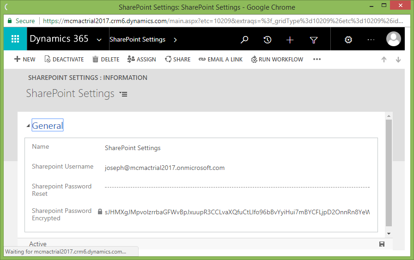This screenshot has height=260, width=414.
Task: Click the Sharepoint Username field value
Action: 164,168
